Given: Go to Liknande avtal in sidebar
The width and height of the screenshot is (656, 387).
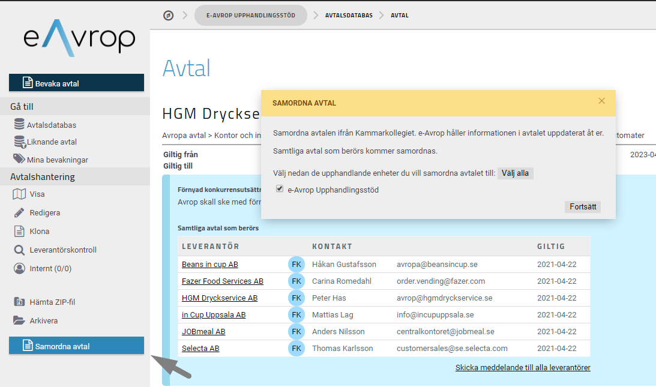Looking at the screenshot, I should point(52,142).
